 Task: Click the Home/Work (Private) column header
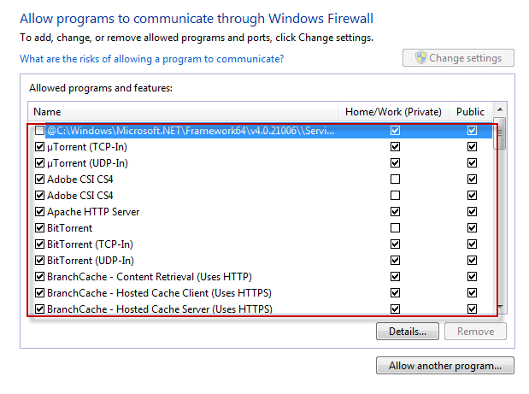tap(393, 112)
